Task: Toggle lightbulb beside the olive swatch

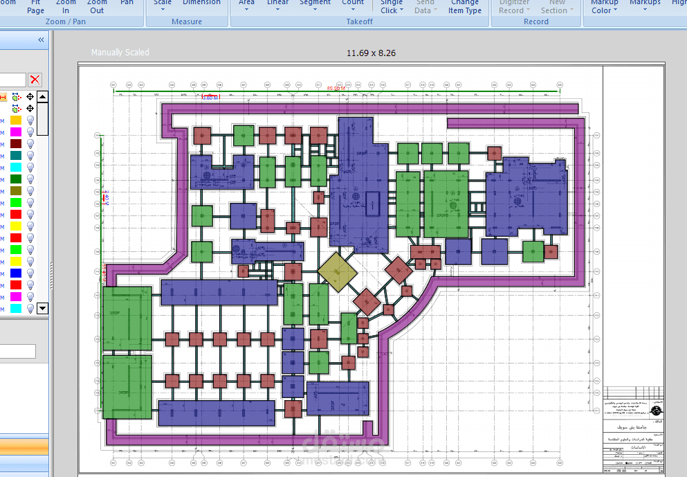Action: click(30, 191)
